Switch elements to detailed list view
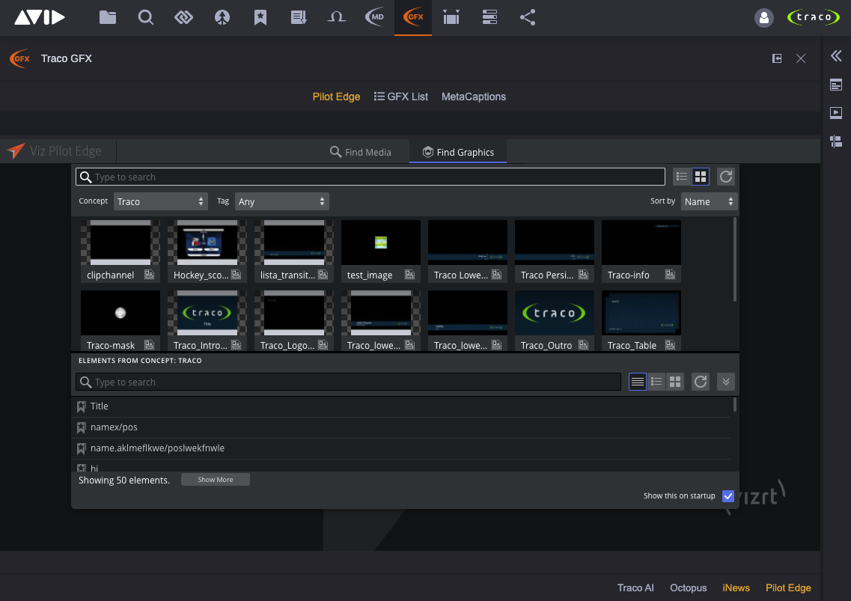 pyautogui.click(x=656, y=382)
